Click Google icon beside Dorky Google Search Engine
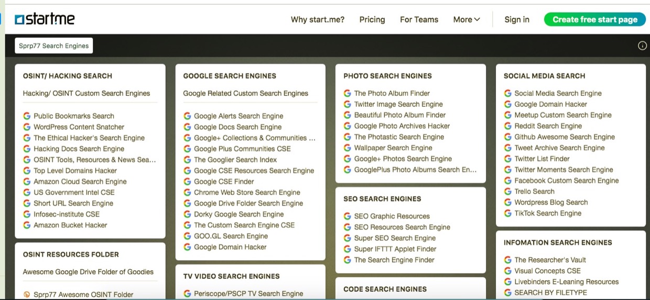Viewport: 650px width, 300px height. [187, 214]
